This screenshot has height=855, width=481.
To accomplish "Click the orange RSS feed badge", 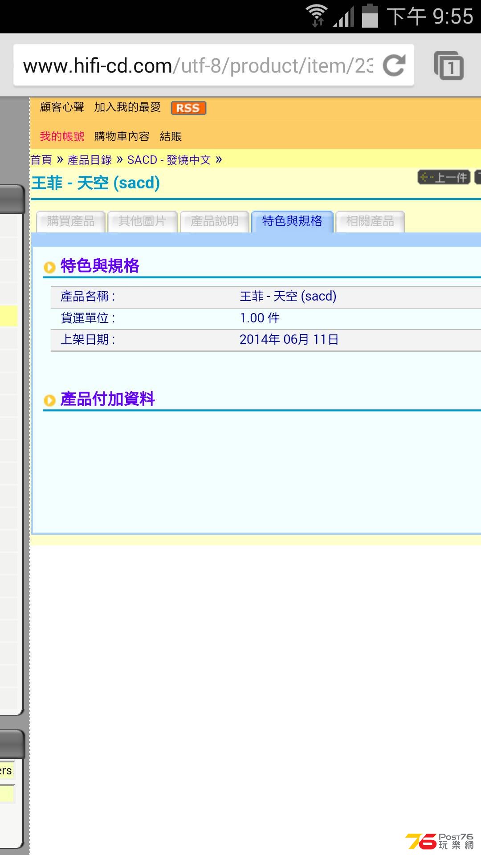I will pos(188,108).
